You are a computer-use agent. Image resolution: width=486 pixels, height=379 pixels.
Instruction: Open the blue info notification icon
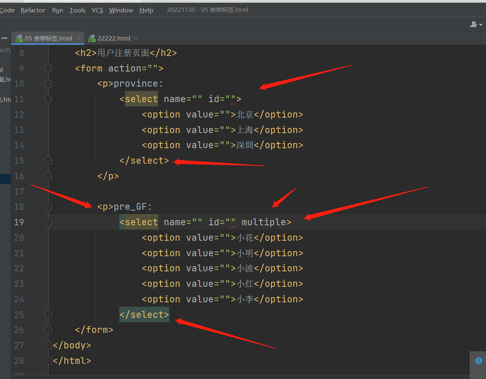click(478, 361)
